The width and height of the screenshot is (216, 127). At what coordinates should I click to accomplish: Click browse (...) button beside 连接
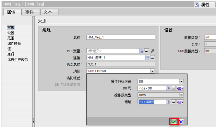152,58
